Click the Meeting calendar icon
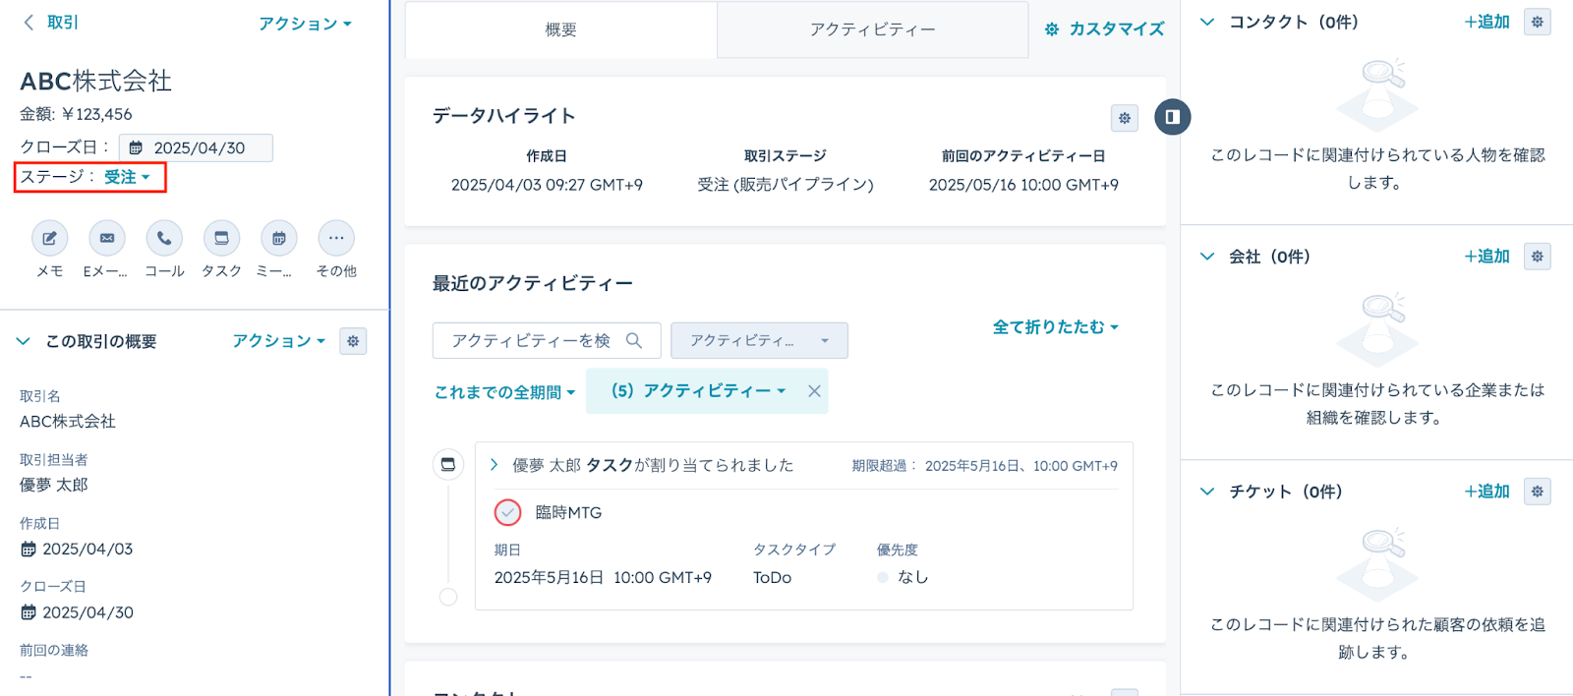 279,238
